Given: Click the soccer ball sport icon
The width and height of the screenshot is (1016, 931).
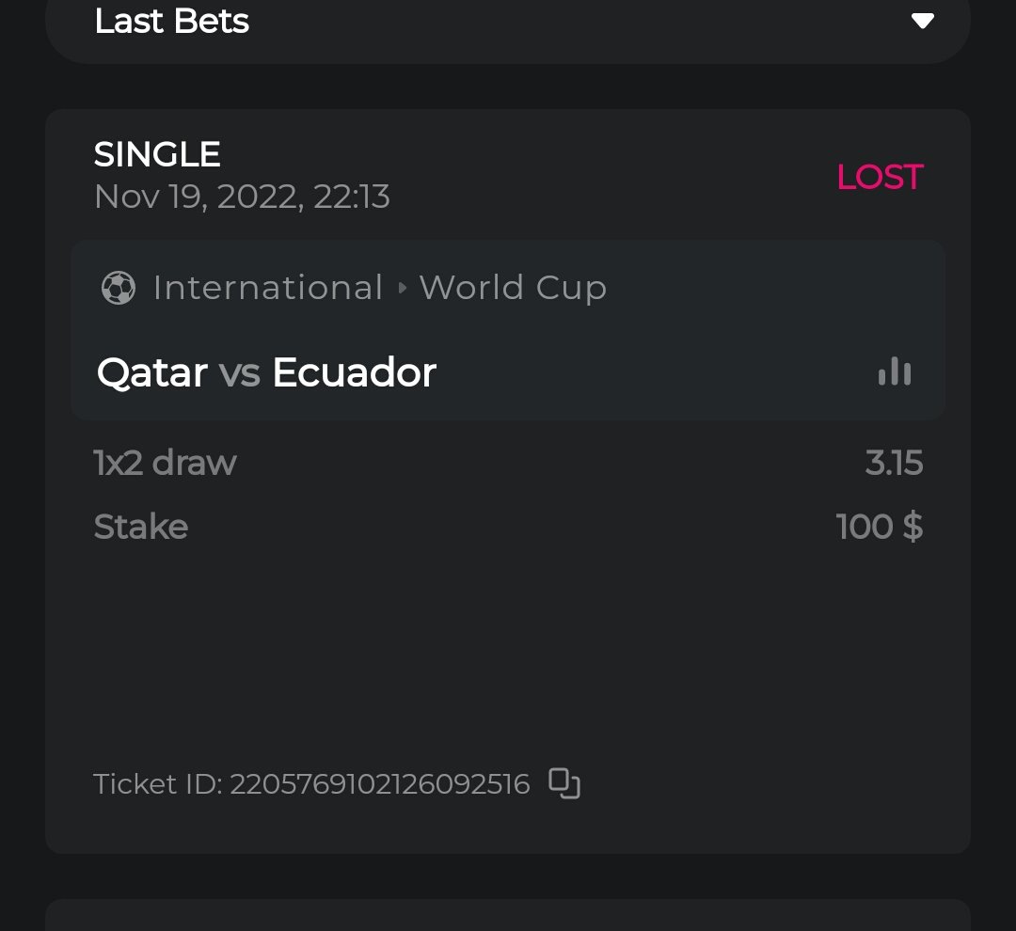Looking at the screenshot, I should coord(119,288).
